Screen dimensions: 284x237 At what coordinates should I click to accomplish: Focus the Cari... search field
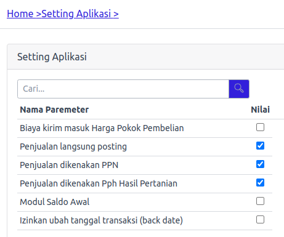pos(123,89)
